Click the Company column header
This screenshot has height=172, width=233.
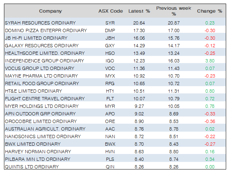coord(50,11)
